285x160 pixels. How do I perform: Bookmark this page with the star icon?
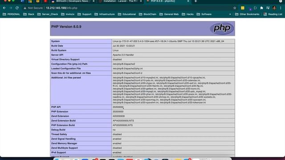[x=235, y=8]
